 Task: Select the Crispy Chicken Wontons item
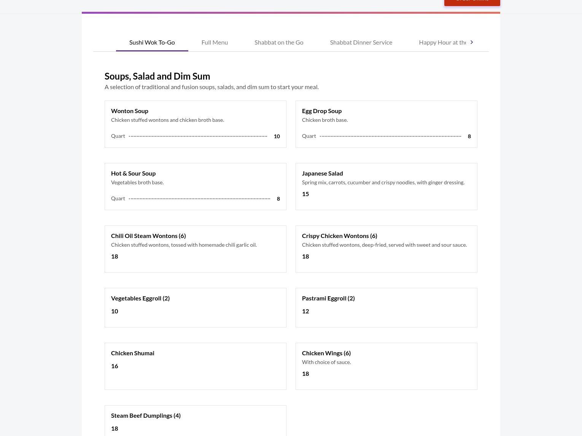point(386,249)
